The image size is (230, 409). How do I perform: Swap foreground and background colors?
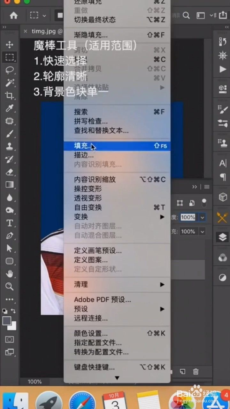(x=13, y=311)
